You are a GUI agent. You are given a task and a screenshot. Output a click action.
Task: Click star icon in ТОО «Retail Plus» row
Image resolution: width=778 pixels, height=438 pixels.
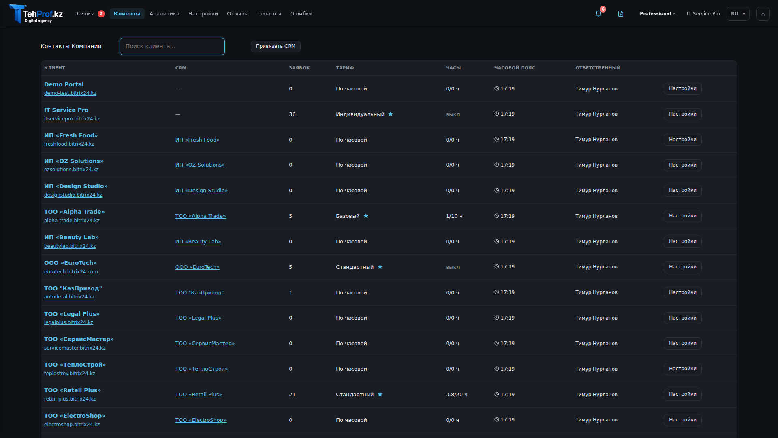pos(380,394)
